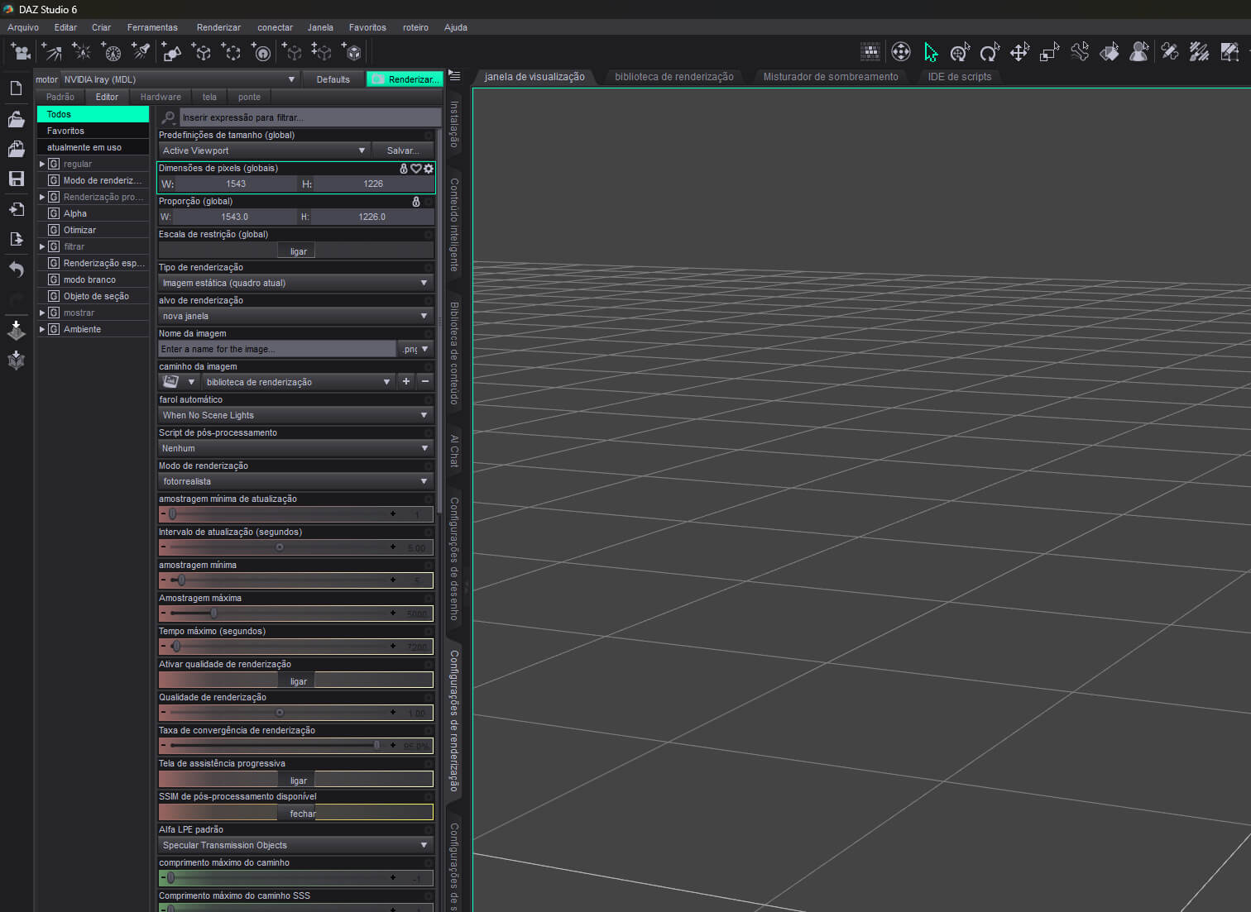1251x912 pixels.
Task: Switch to the IDE de scripts tab
Action: point(960,77)
